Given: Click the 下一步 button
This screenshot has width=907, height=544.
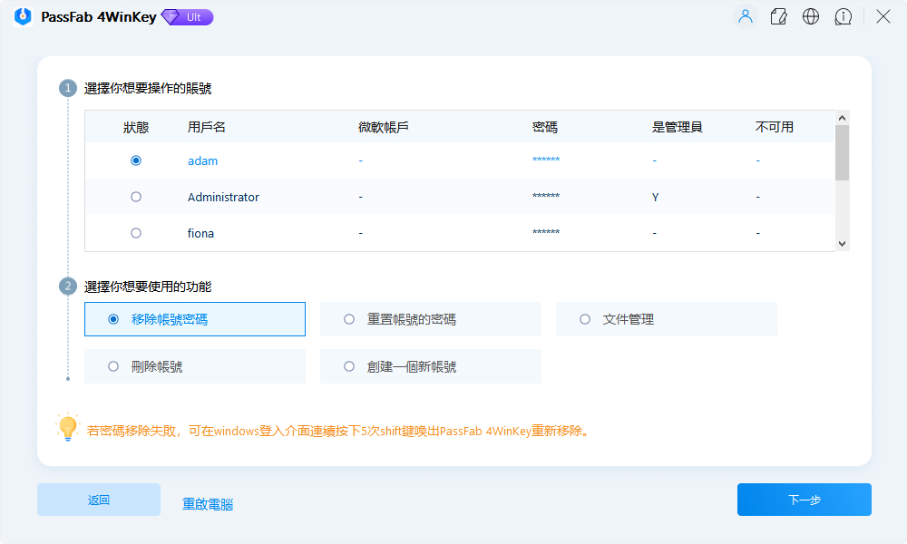Looking at the screenshot, I should (804, 500).
